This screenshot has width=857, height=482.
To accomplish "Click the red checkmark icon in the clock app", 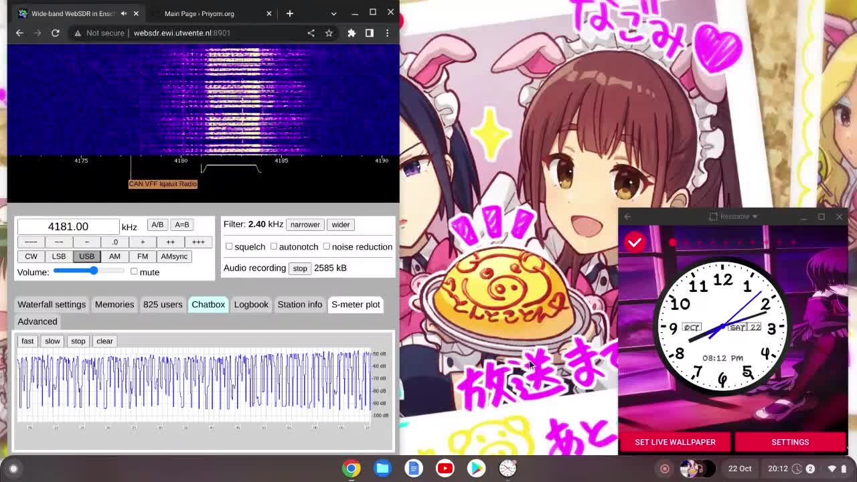I will coord(635,242).
